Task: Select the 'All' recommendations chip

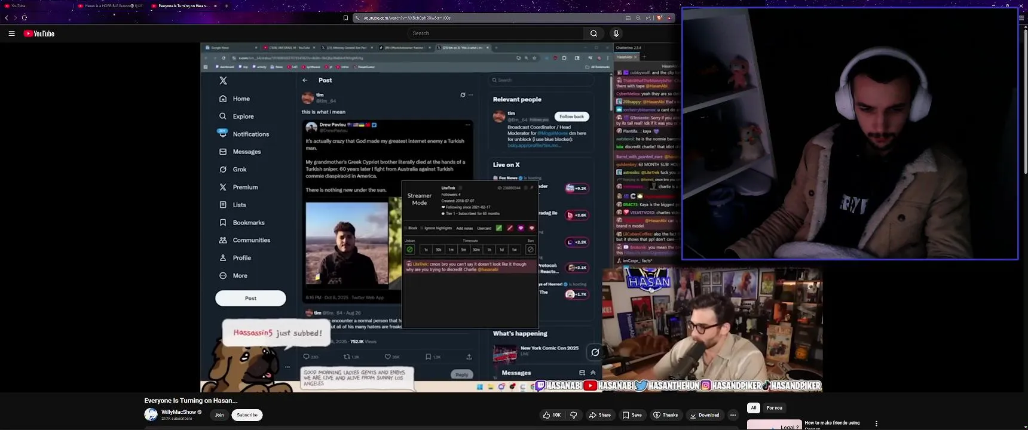Action: pyautogui.click(x=754, y=408)
